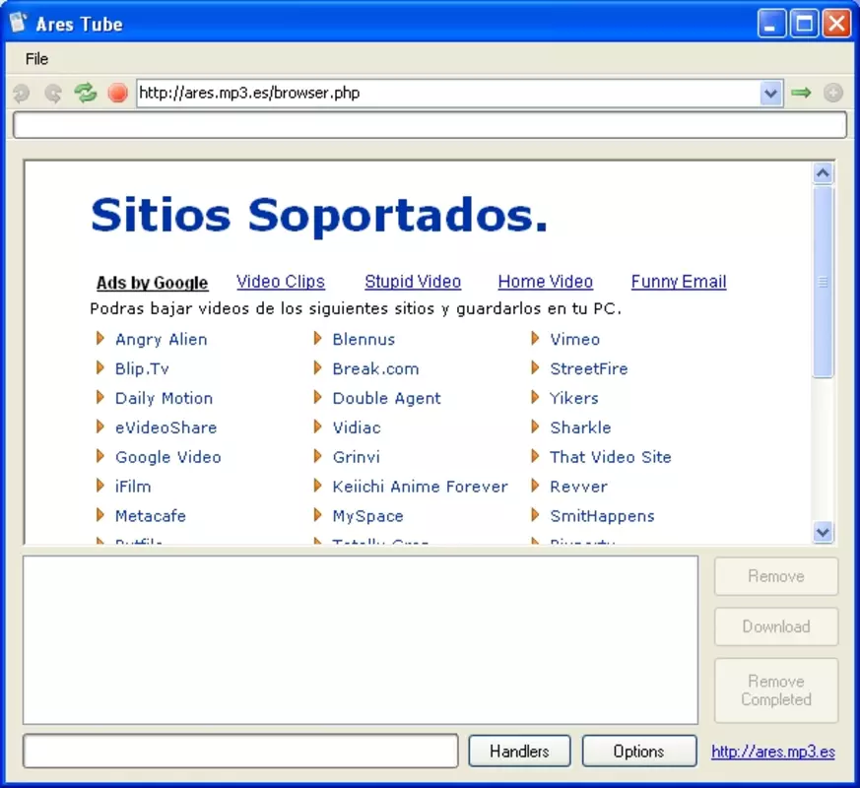
Task: Click the Double Agent site link
Action: [x=387, y=398]
